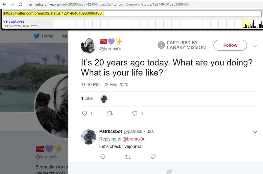Open the Home navigation tab
Viewport: 263px width, 174px height.
[47, 36]
